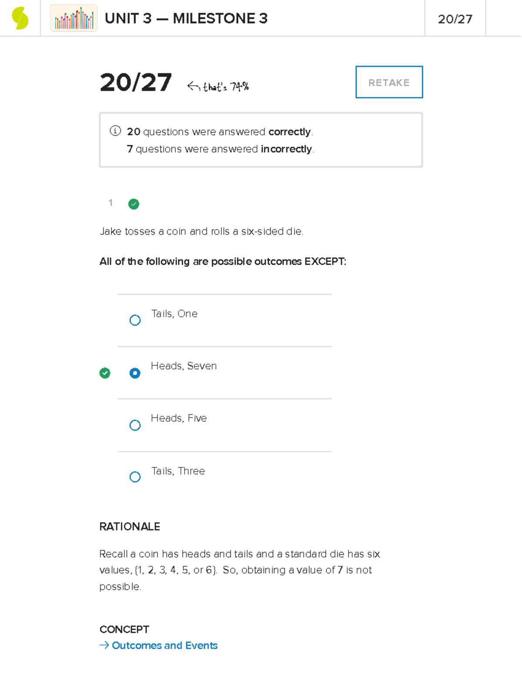The height and width of the screenshot is (676, 522).
Task: Click the Unit 3 — Milestone 3 title
Action: [x=186, y=18]
